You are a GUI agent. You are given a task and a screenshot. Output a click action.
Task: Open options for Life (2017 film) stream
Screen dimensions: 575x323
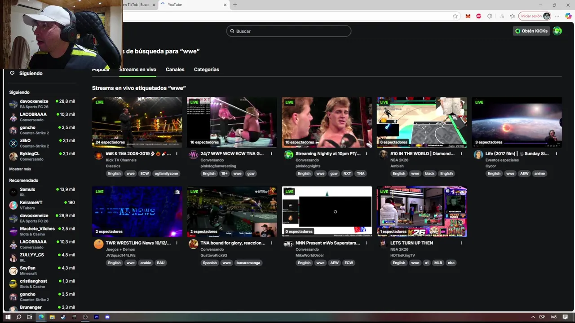point(556,154)
